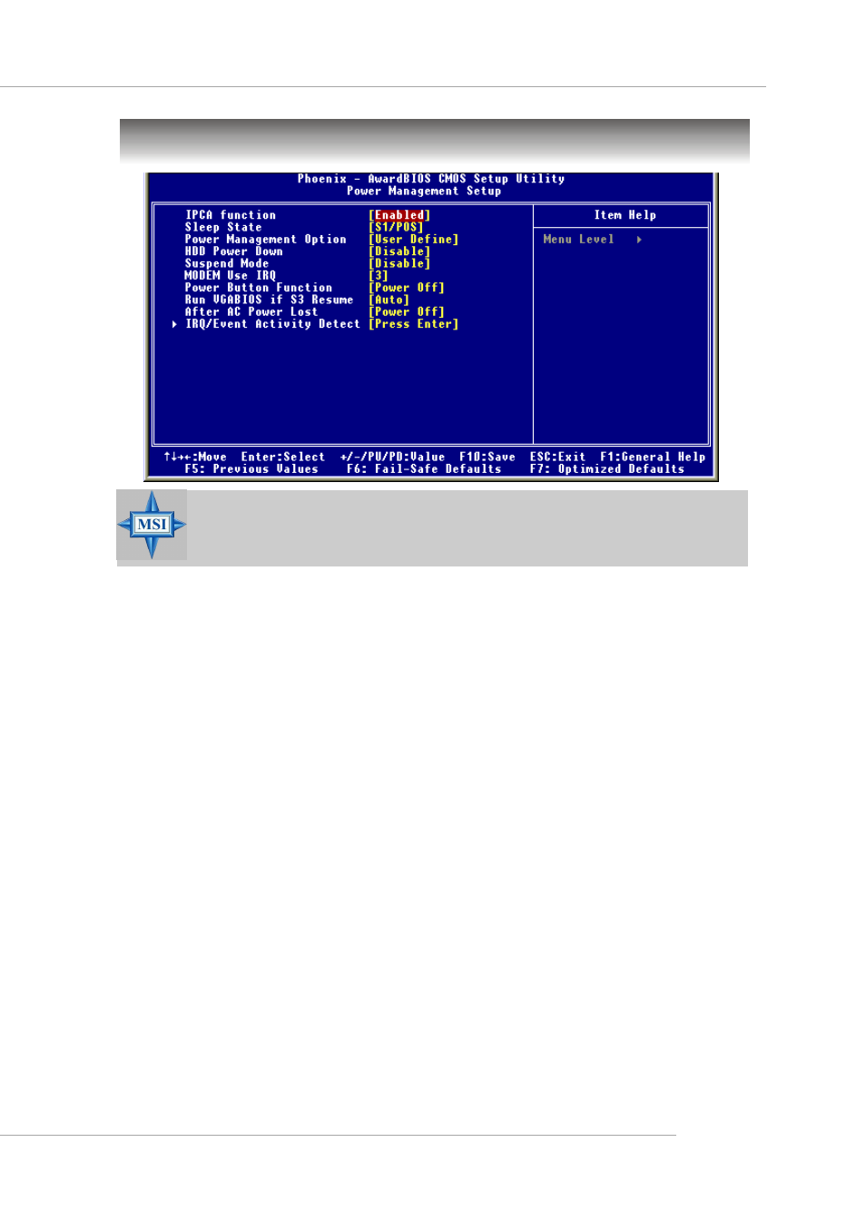Click the MSI star logo icon

click(x=152, y=525)
